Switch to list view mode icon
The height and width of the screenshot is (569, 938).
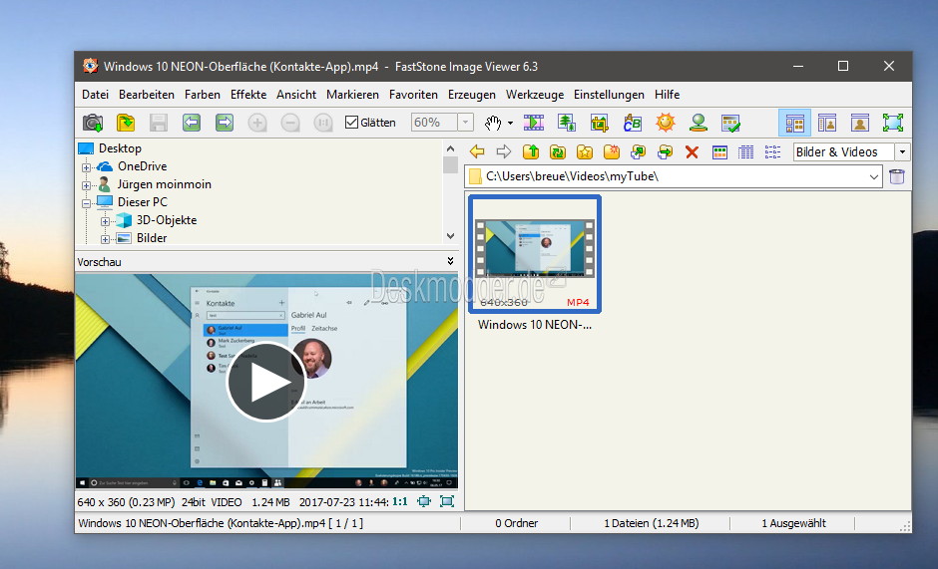coord(773,151)
